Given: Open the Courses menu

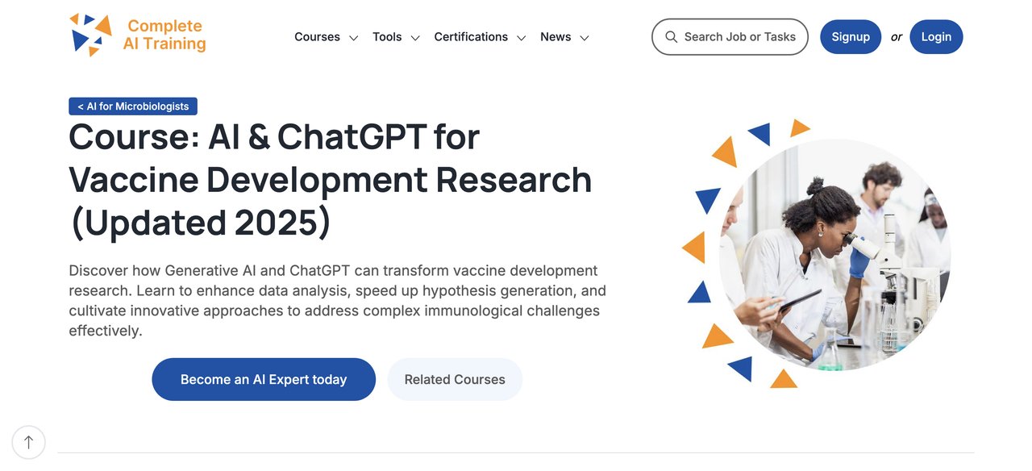Looking at the screenshot, I should point(317,37).
